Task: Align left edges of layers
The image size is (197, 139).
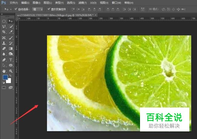Action: [x=89, y=9]
